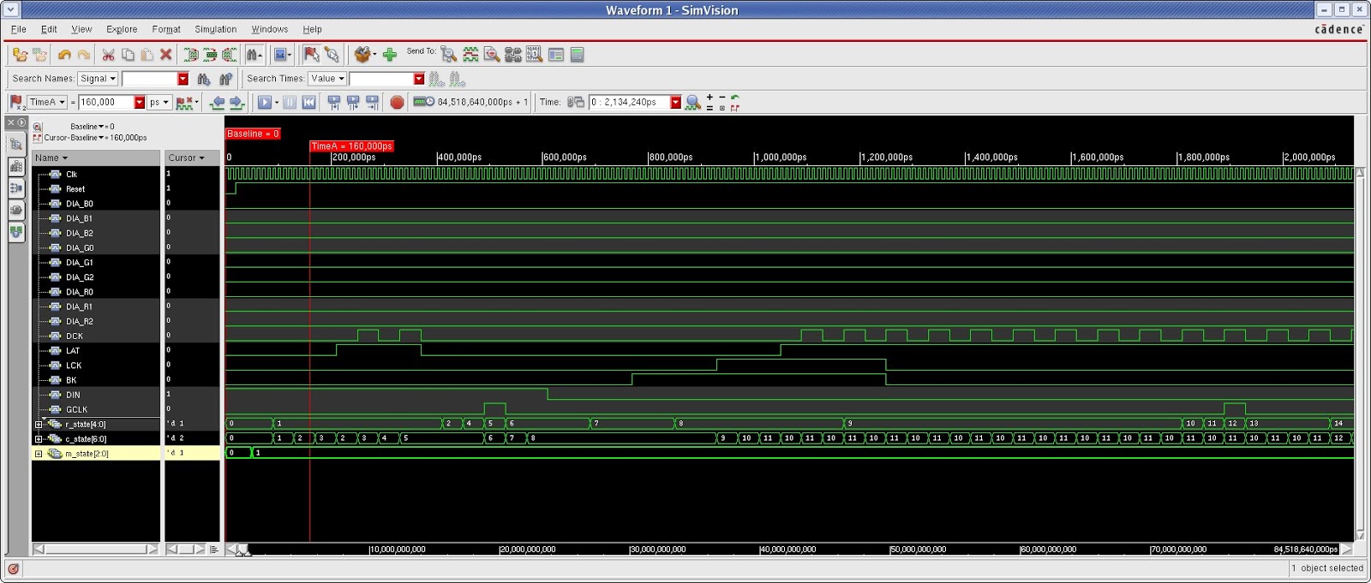Select the DCK signal in the list
Screen dimensions: 1371x583
click(75, 336)
